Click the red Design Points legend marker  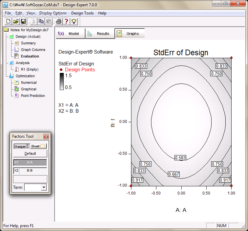[x=61, y=70]
